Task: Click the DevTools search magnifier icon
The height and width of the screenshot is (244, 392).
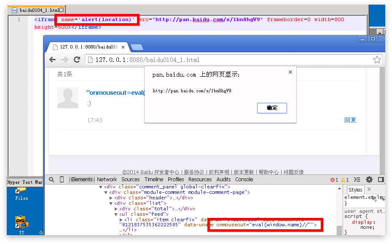Action: coord(51,180)
